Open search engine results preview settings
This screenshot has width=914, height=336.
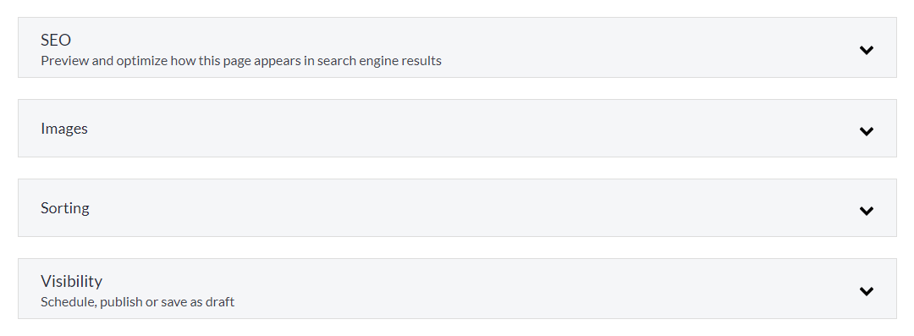coord(457,47)
